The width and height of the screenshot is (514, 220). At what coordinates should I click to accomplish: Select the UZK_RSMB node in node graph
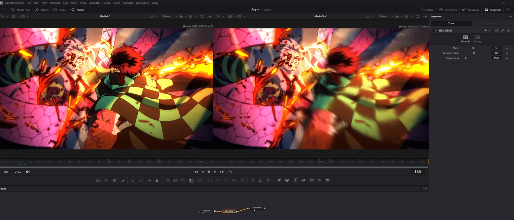[229, 211]
